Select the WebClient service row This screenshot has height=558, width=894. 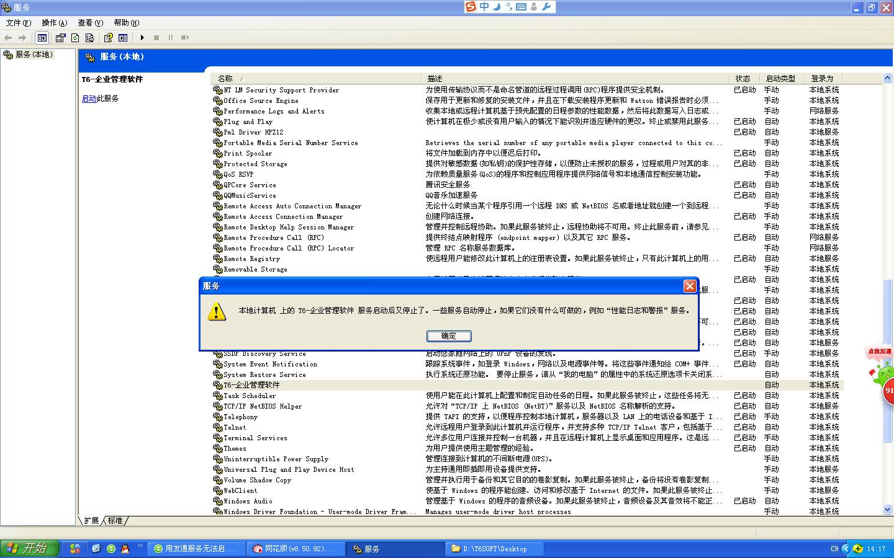click(x=528, y=490)
